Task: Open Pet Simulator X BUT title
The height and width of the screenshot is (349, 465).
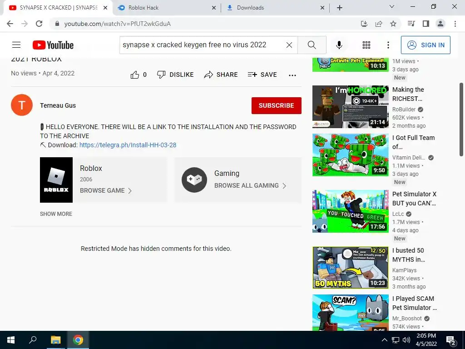Action: [x=414, y=199]
